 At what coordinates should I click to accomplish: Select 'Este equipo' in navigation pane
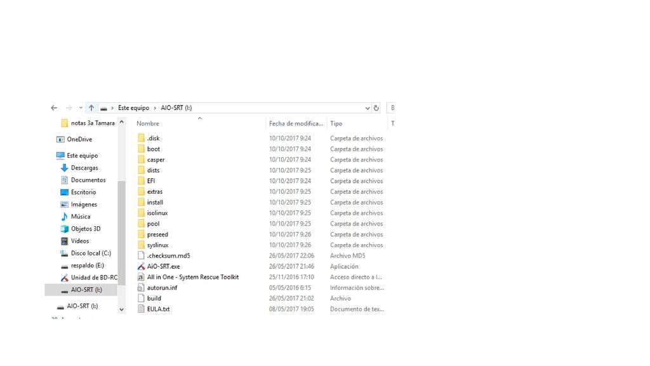click(x=77, y=156)
